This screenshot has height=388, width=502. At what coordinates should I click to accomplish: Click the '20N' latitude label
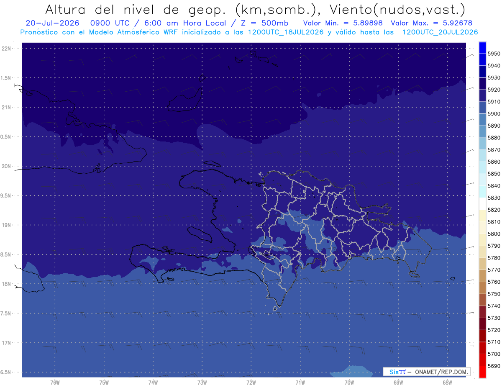(7, 166)
